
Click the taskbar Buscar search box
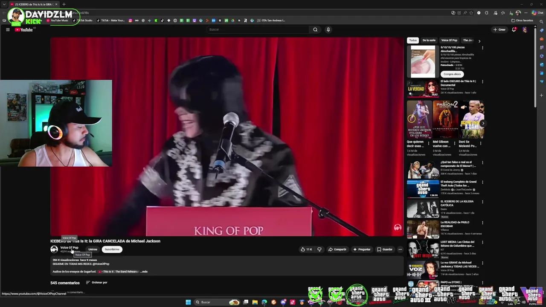click(218, 302)
